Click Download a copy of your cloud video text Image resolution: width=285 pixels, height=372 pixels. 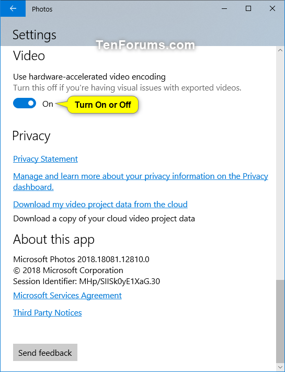(x=104, y=219)
